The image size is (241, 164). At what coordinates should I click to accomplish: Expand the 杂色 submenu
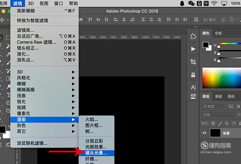[x=45, y=126]
